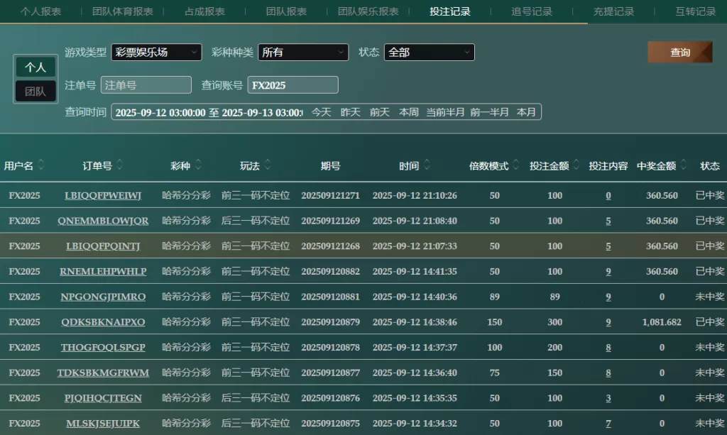Sort by 中奖金额 column icon

(683, 165)
